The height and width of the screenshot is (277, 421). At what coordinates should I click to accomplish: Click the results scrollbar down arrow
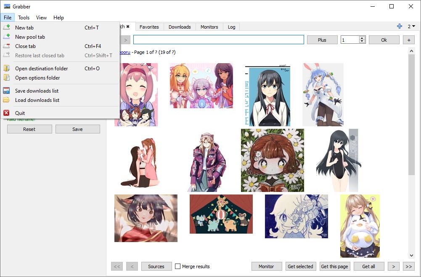click(x=411, y=256)
